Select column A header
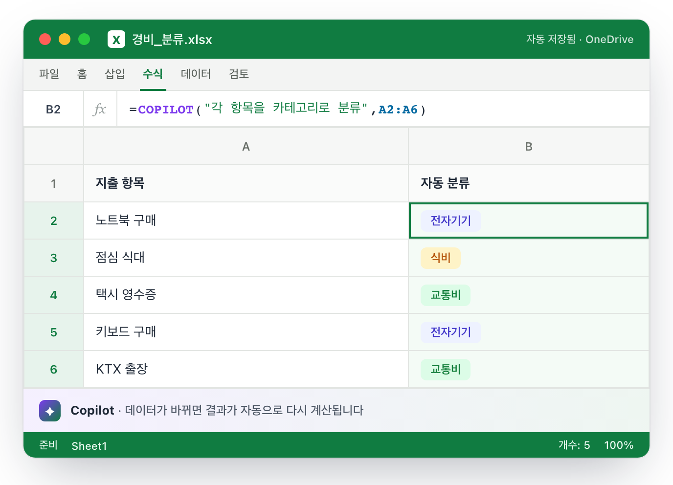Screen dimensions: 673x485 point(246,146)
